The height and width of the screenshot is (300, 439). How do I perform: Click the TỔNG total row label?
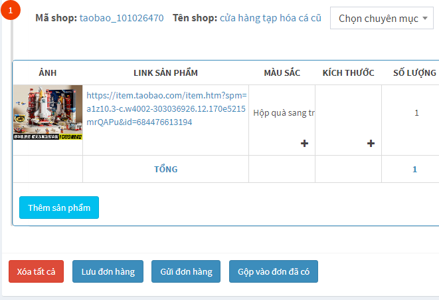(165, 169)
